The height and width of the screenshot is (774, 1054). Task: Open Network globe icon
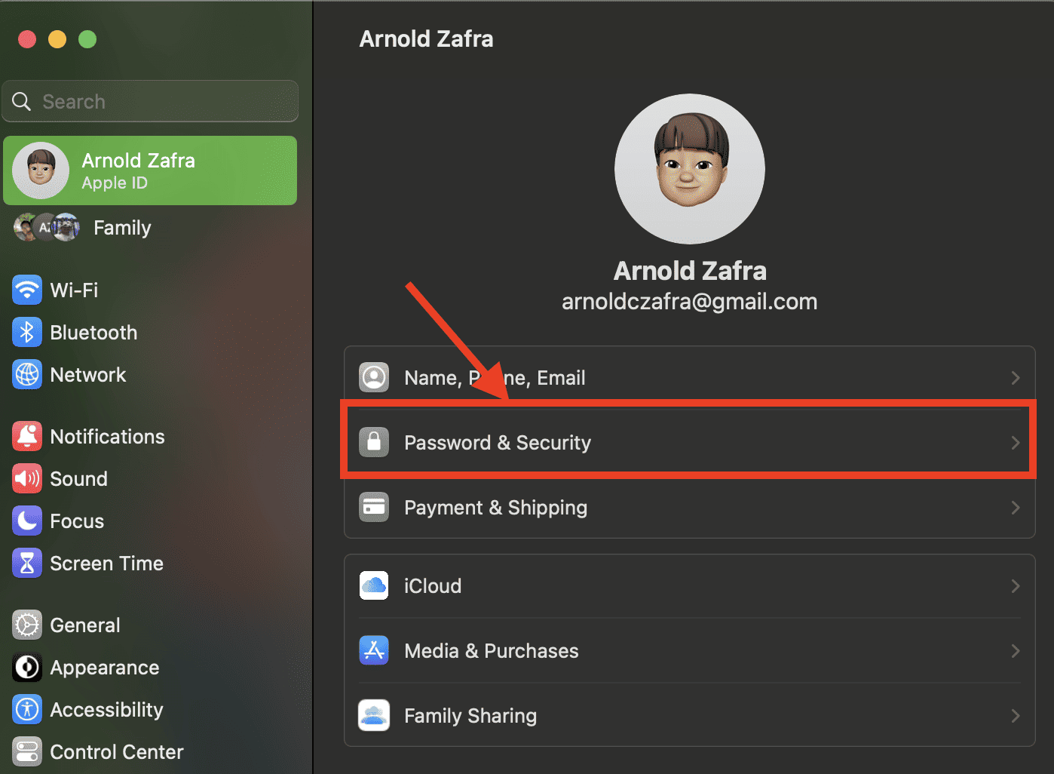[27, 374]
